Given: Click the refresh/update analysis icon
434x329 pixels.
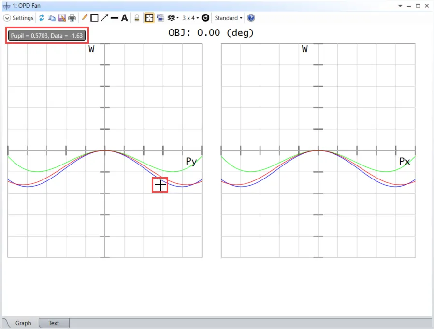Looking at the screenshot, I should 42,18.
